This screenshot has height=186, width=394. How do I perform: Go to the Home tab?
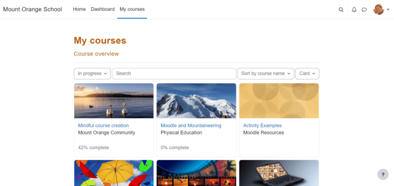coord(80,9)
